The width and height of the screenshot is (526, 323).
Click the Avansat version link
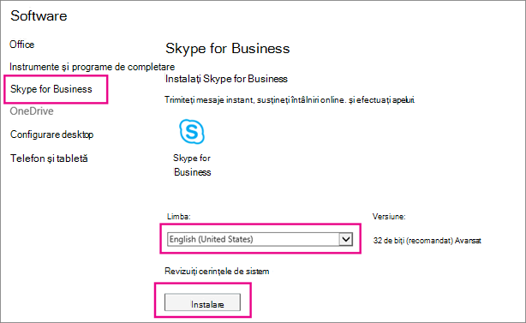[468, 241]
